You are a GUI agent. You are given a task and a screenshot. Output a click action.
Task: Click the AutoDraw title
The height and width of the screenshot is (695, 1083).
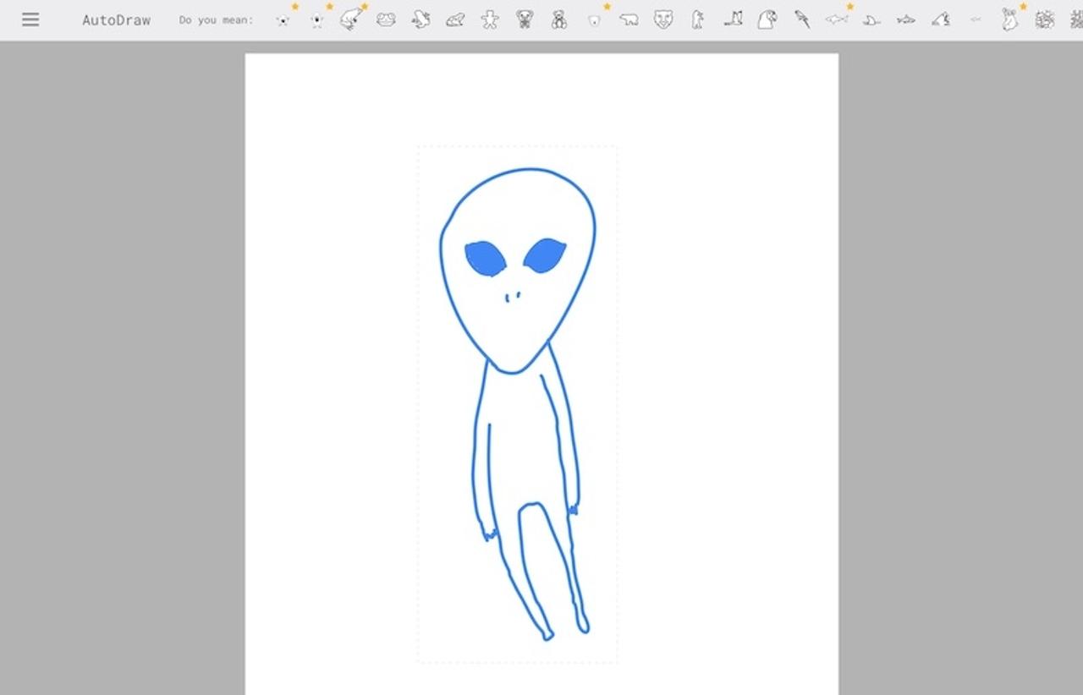point(117,19)
